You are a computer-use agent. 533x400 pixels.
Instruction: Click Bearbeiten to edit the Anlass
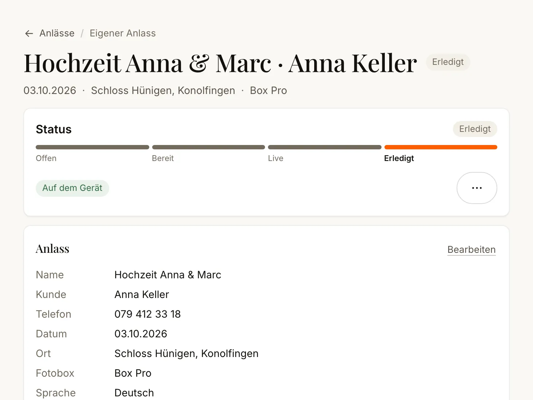471,250
